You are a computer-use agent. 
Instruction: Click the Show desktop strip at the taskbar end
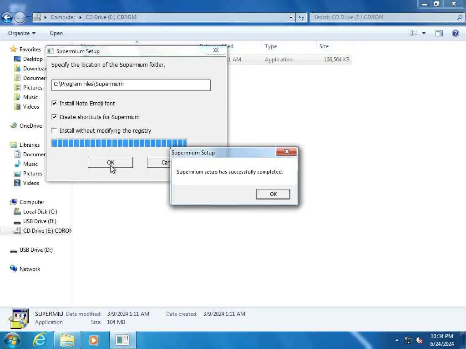[x=463, y=340]
